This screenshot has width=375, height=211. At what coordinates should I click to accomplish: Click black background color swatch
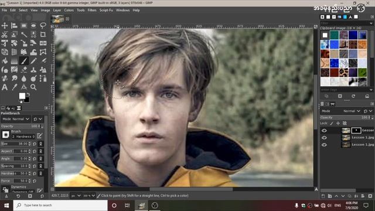(x=28, y=100)
